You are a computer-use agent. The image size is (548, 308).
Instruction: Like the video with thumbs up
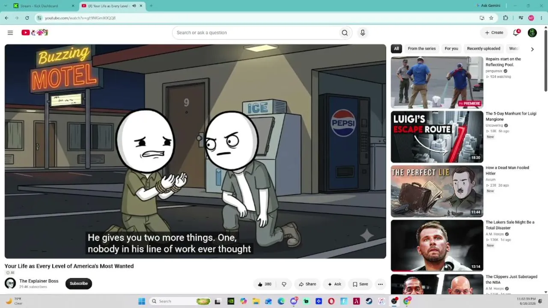(264, 284)
